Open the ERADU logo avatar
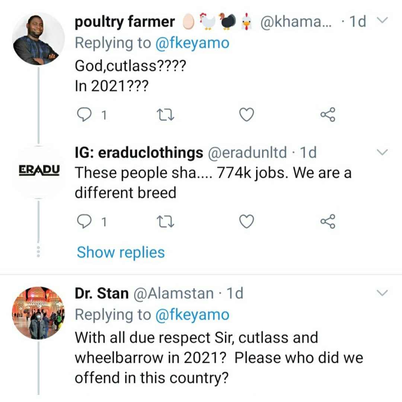402x402 pixels. (x=39, y=170)
